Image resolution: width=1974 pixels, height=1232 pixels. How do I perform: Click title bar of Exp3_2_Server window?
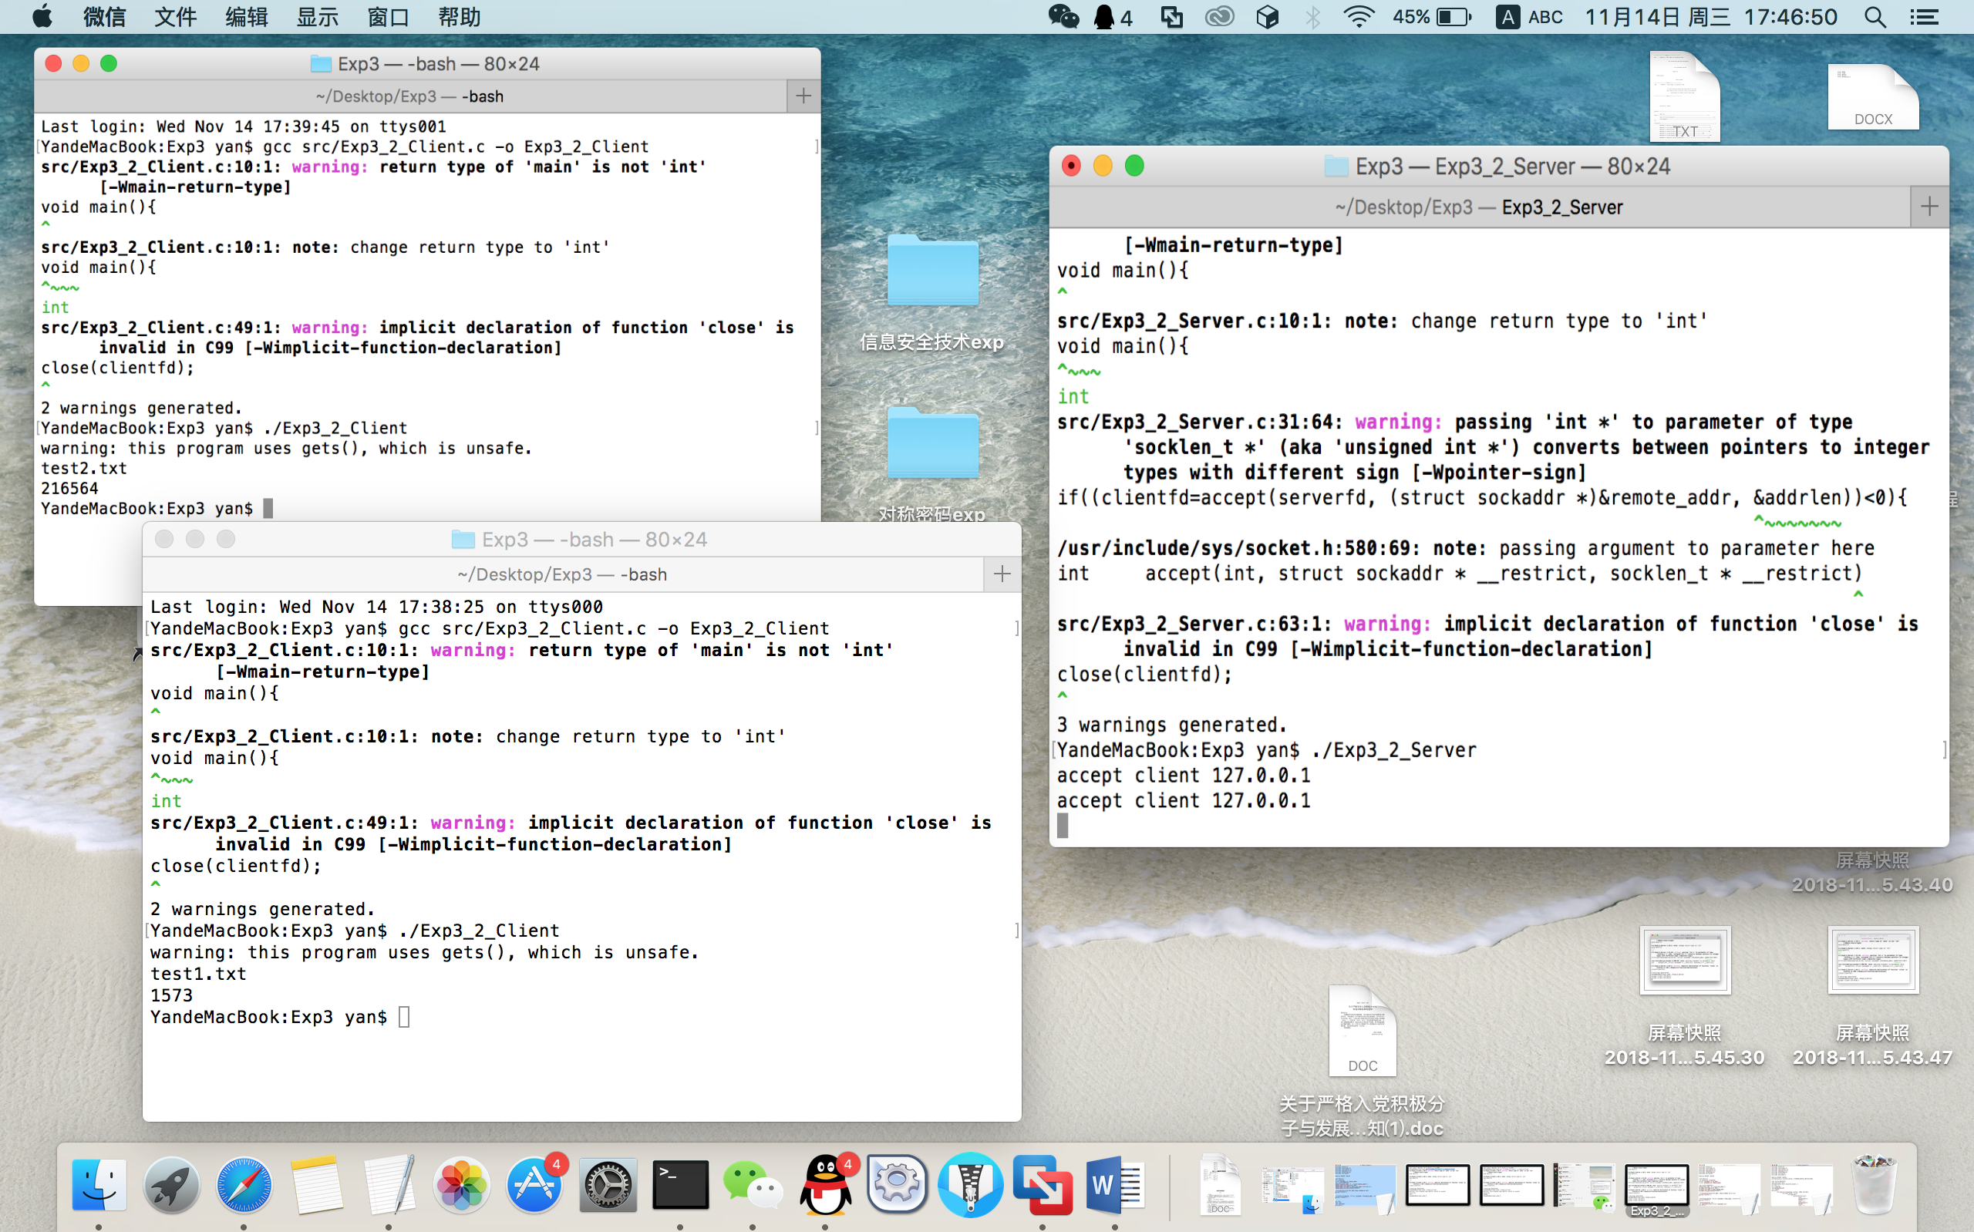tap(1499, 167)
